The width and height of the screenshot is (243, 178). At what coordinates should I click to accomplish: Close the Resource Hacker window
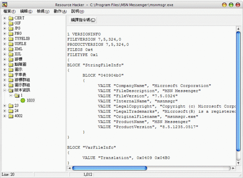(238, 5)
